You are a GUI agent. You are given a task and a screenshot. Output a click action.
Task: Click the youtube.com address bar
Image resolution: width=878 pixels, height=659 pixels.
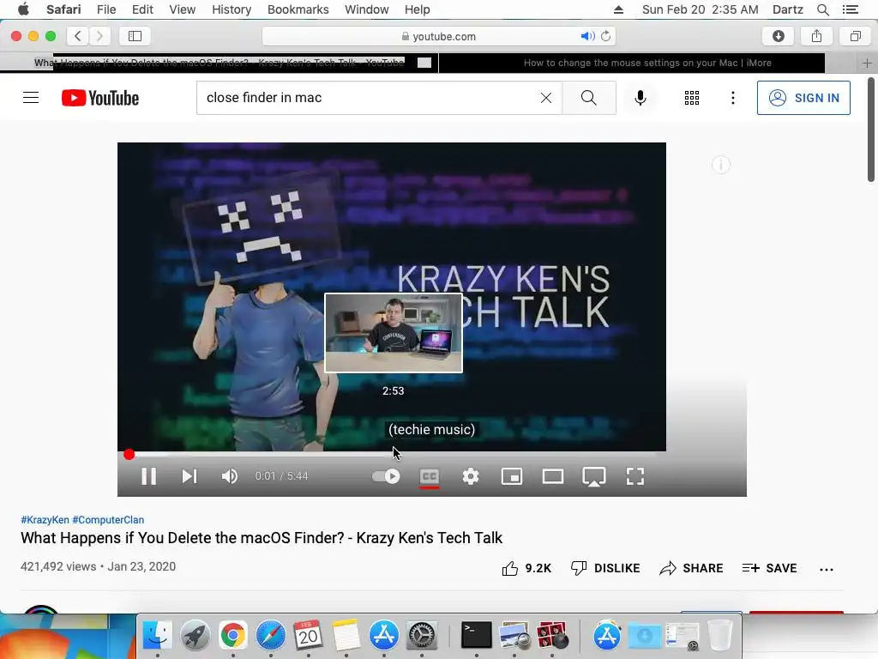[438, 36]
